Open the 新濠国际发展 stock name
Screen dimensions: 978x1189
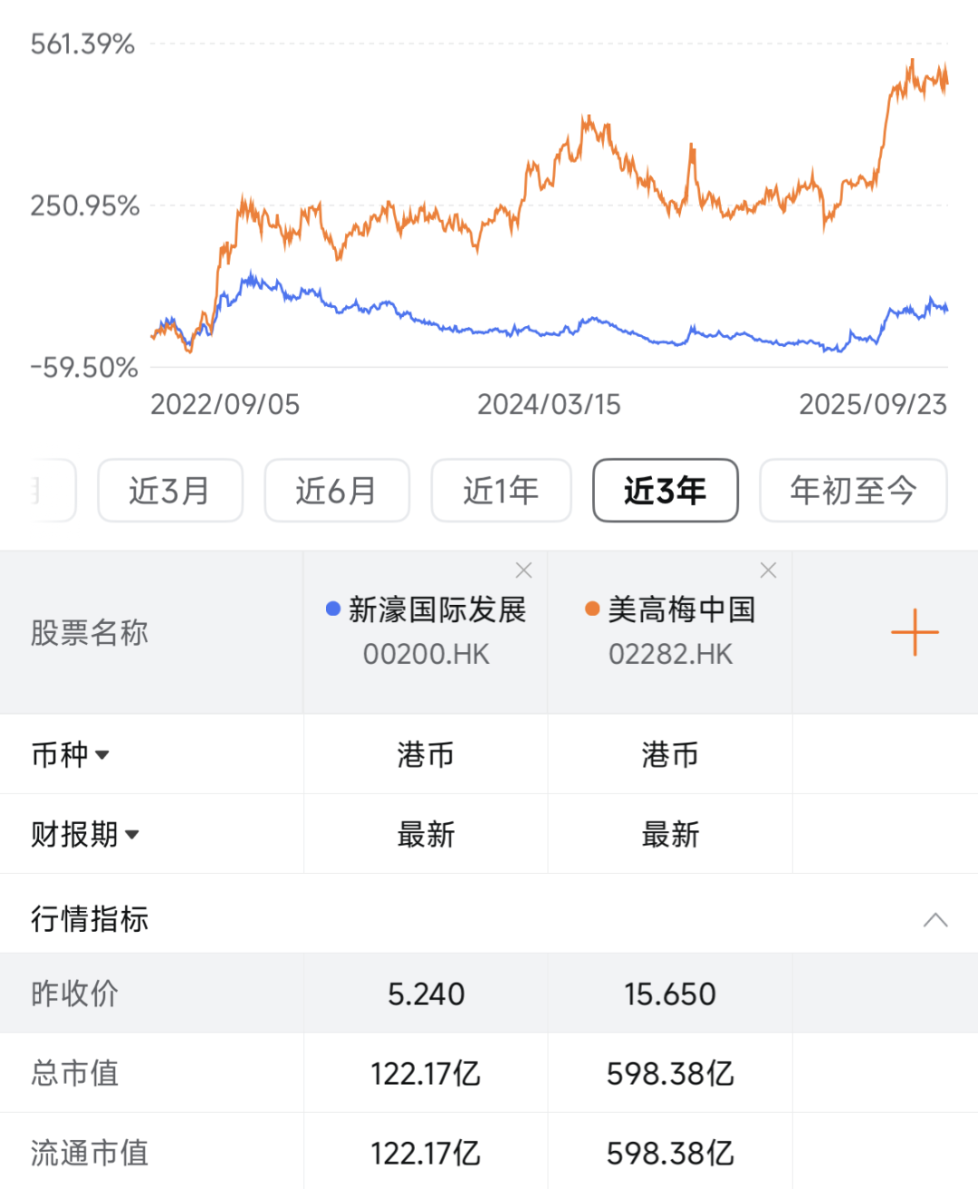[x=437, y=609]
